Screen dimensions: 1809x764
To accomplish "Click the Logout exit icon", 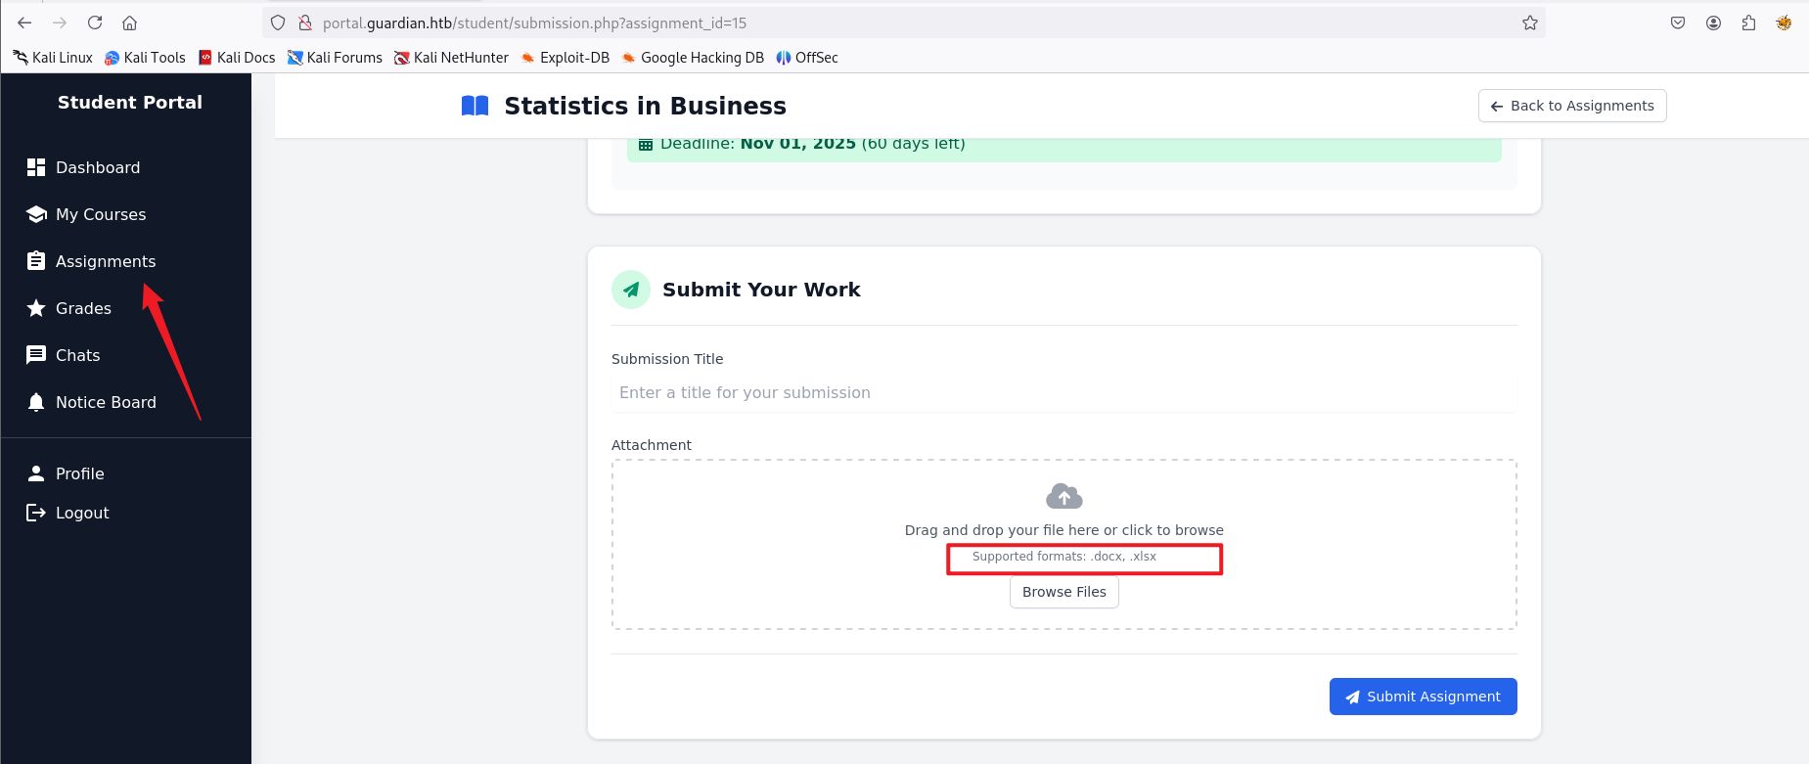I will coord(36,513).
